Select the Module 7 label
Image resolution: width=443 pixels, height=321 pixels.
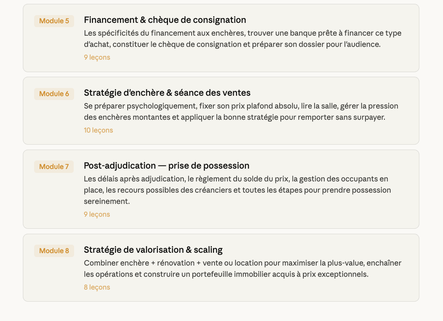54,167
